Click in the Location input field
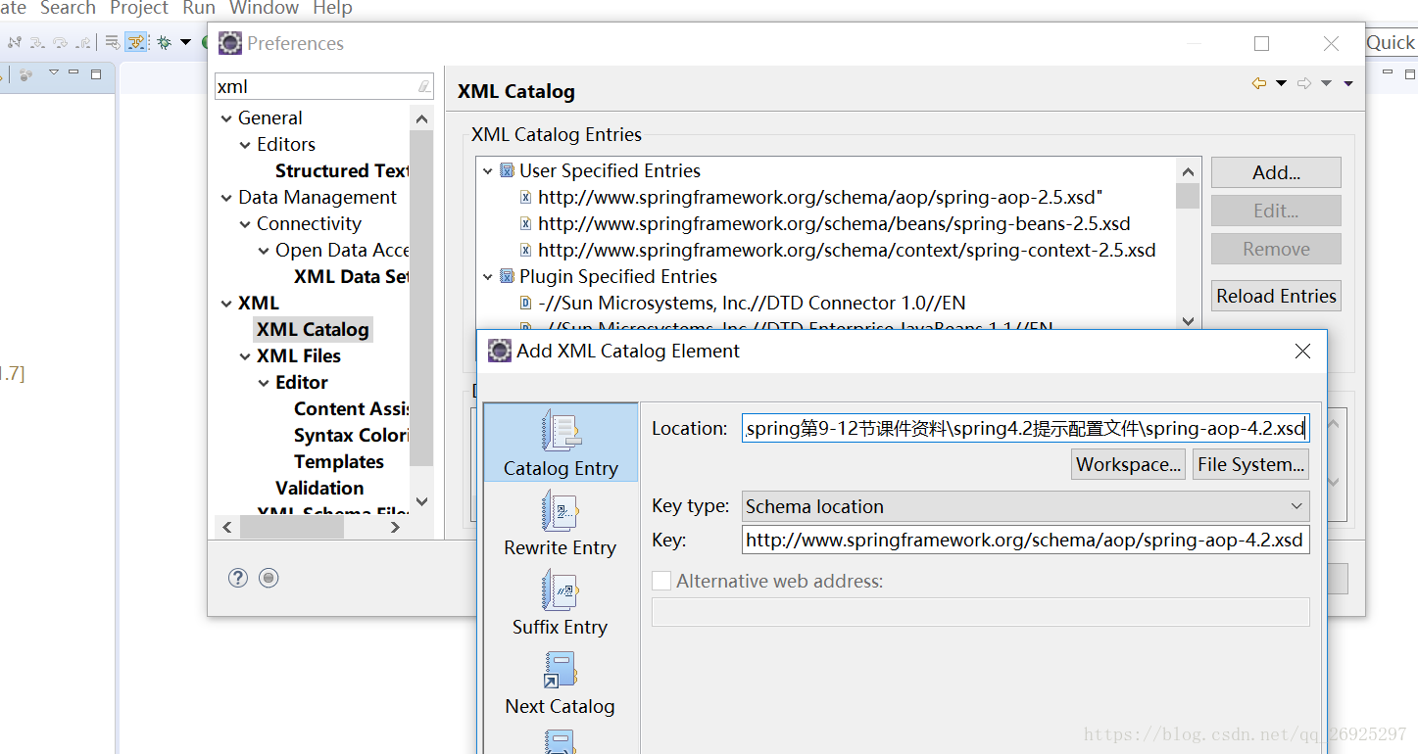1418x754 pixels. point(1025,428)
